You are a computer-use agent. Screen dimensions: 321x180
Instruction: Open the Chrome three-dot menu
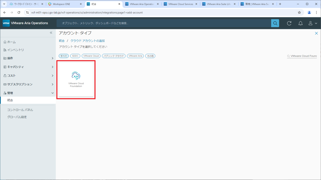[x=316, y=13]
